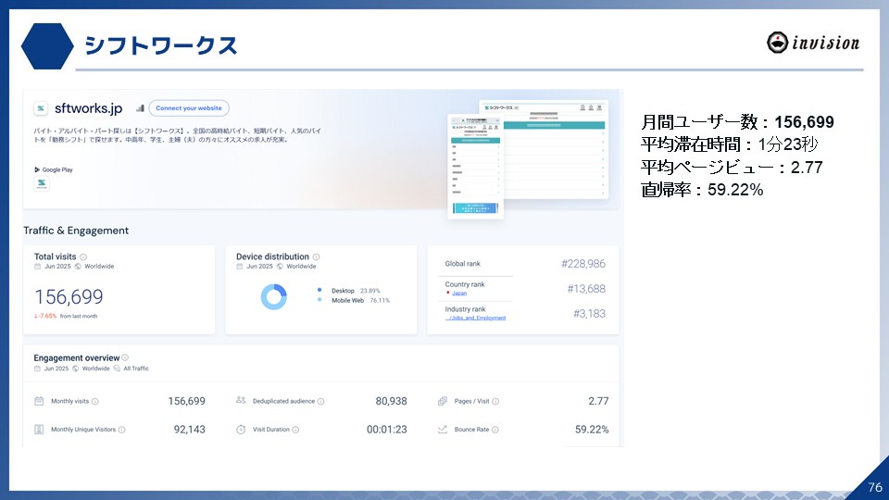Viewport: 889px width, 500px height.
Task: Click the Industry rank value #3,183
Action: coord(589,314)
